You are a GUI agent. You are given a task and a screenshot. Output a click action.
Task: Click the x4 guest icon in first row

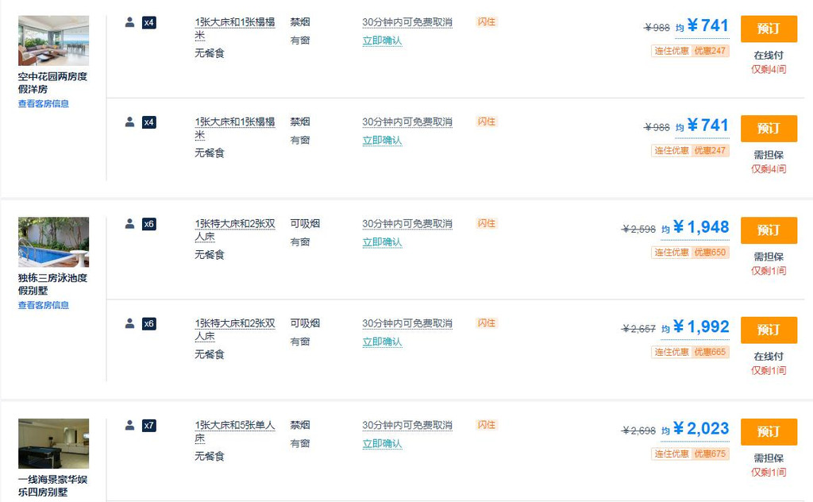coord(148,22)
